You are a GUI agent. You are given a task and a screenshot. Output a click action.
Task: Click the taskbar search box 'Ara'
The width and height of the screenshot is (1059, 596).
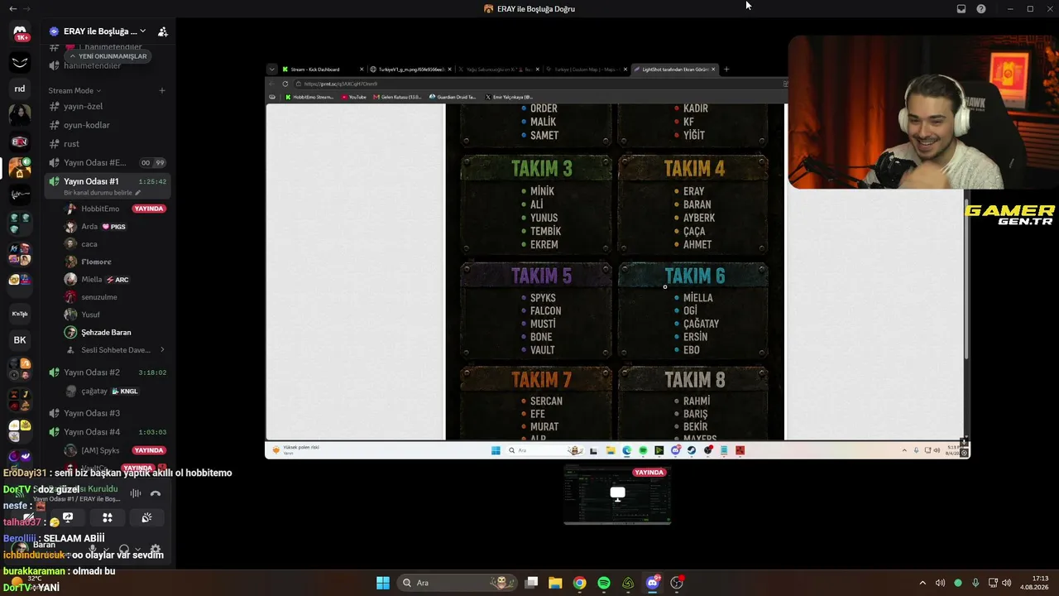455,583
